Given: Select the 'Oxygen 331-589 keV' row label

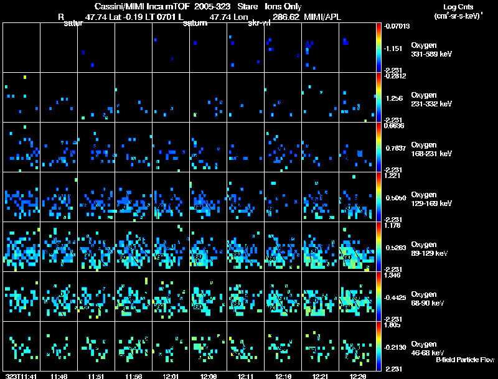Looking at the screenshot, I should [431, 50].
